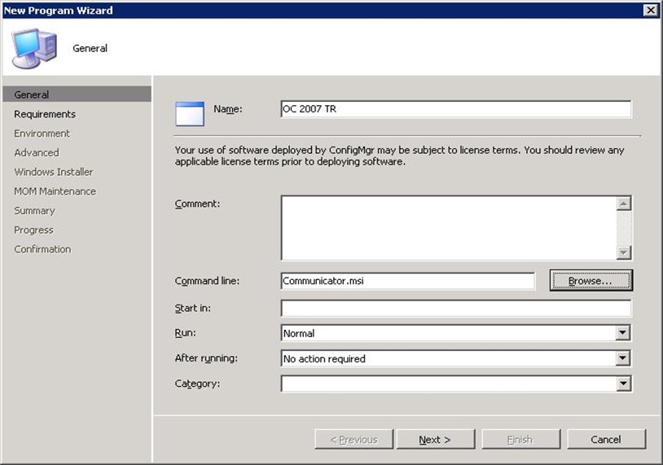Cancel the wizard
Screen dimensions: 663x465
coord(606,440)
